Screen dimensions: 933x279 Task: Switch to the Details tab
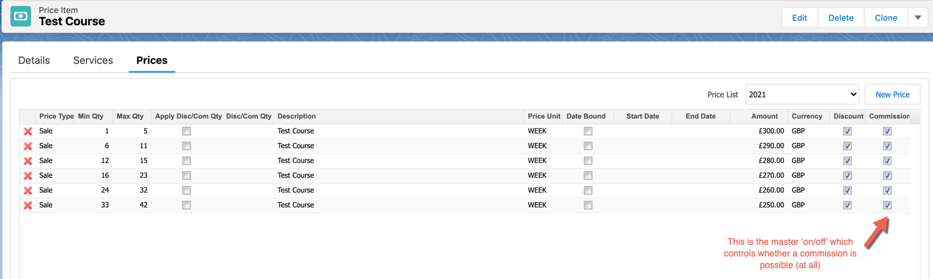click(x=34, y=61)
